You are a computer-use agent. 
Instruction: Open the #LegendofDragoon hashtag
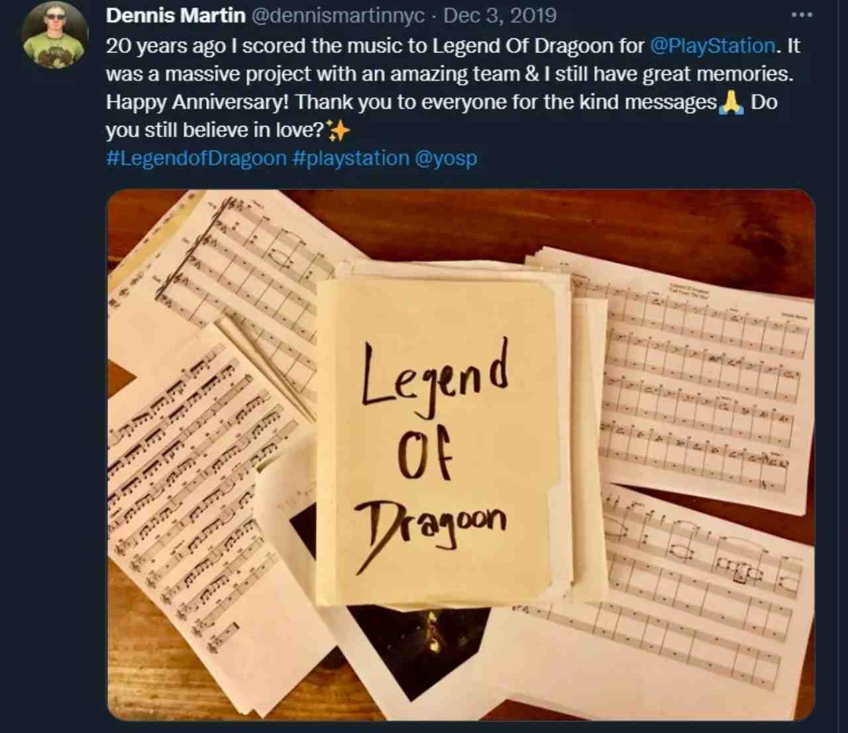point(196,158)
